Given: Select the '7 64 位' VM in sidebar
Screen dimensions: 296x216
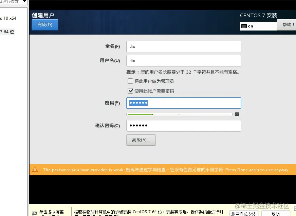Looking at the screenshot, I should point(7,32).
